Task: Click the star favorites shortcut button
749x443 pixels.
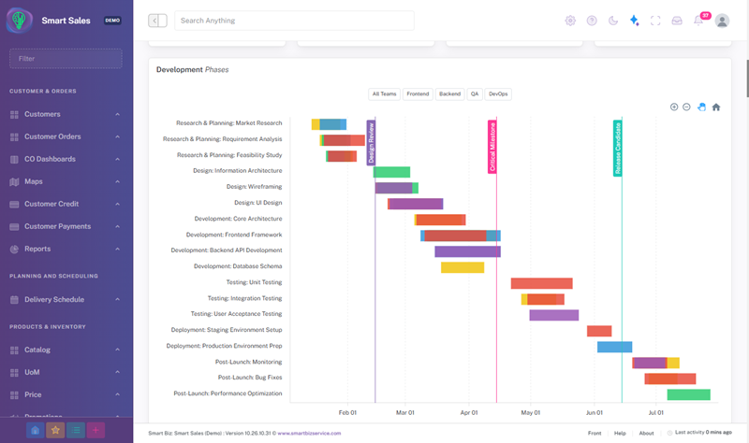Action: point(55,430)
